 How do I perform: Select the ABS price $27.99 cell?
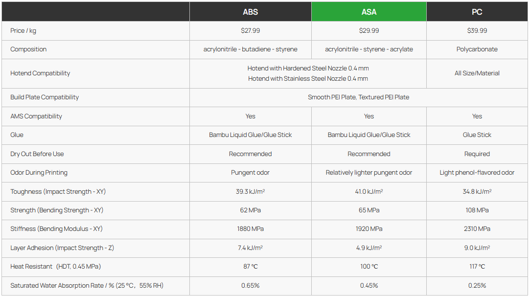click(x=250, y=31)
